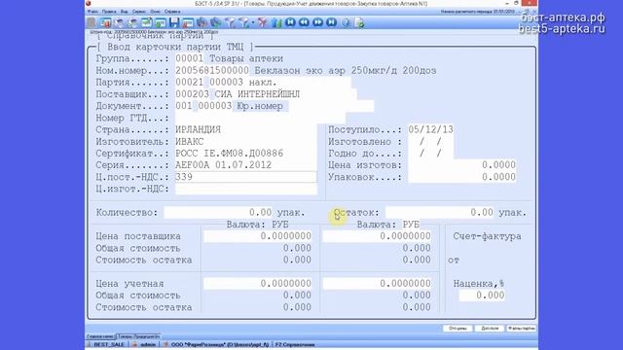This screenshot has width=623, height=350.
Task: Go to previous record rewind button
Action: (304, 22)
